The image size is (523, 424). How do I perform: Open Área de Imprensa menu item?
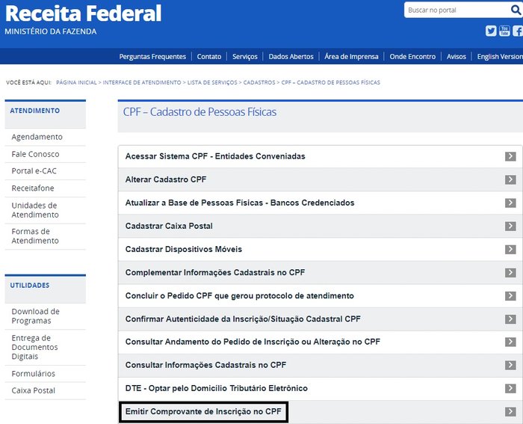pos(351,56)
